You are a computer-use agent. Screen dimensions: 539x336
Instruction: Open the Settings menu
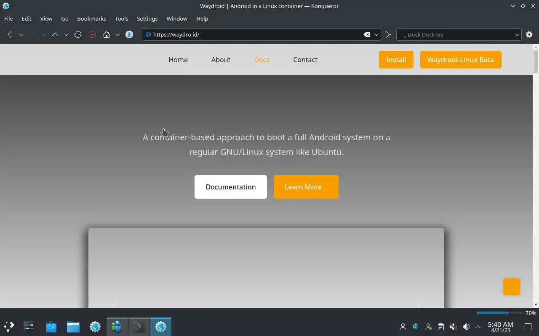click(x=147, y=18)
